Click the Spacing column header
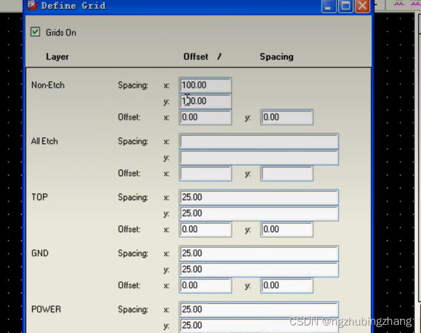 click(x=277, y=57)
